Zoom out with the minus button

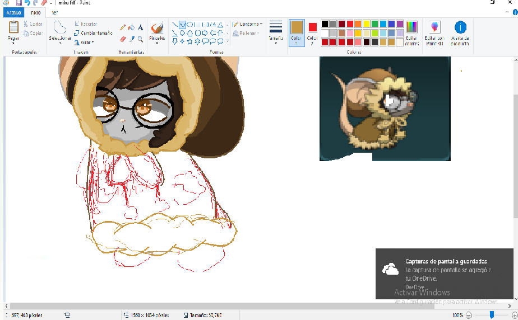point(469,316)
